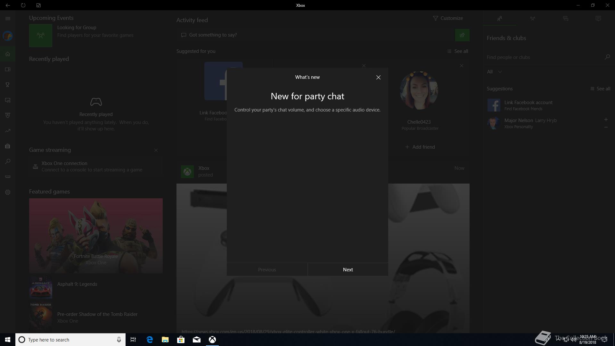Open Fortnite Battle Royale featured game

tap(96, 236)
